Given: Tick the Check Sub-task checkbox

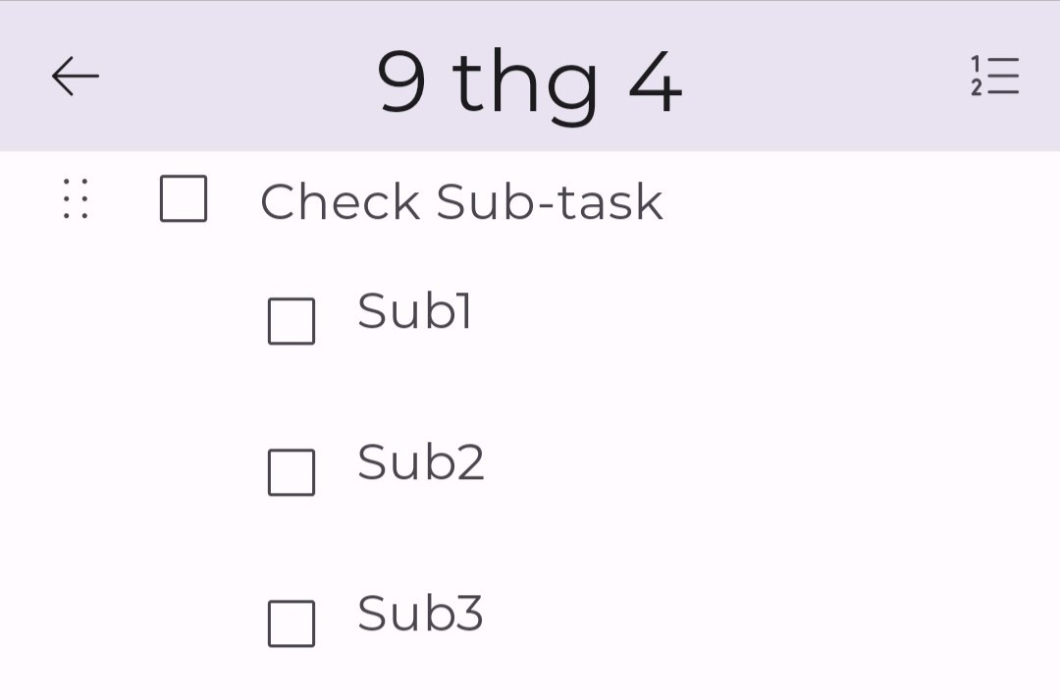Looking at the screenshot, I should (184, 199).
